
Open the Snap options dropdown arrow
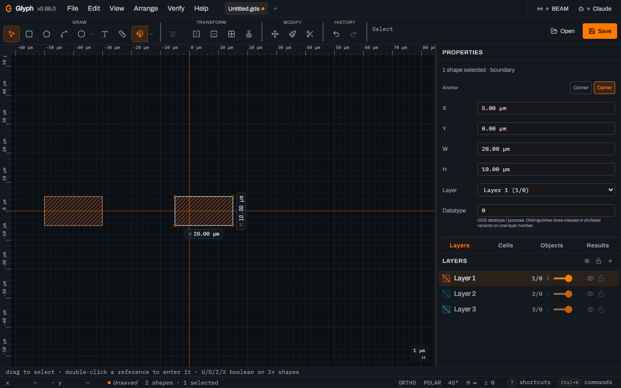(151, 34)
